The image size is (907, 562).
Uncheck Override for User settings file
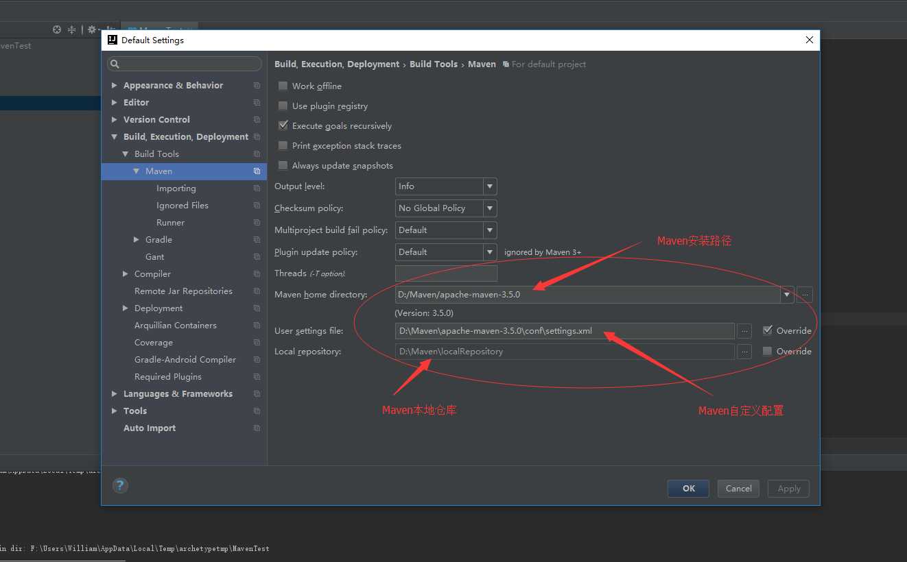pyautogui.click(x=767, y=330)
